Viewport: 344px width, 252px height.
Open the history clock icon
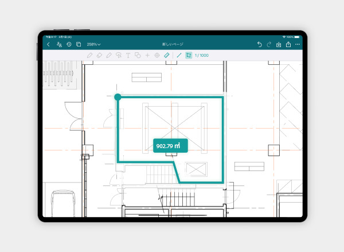tap(69, 44)
